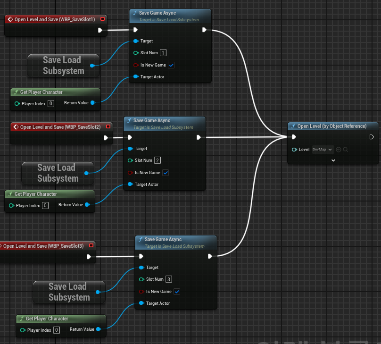Click the Slot Num field showing 1
The image size is (381, 344).
163,53
